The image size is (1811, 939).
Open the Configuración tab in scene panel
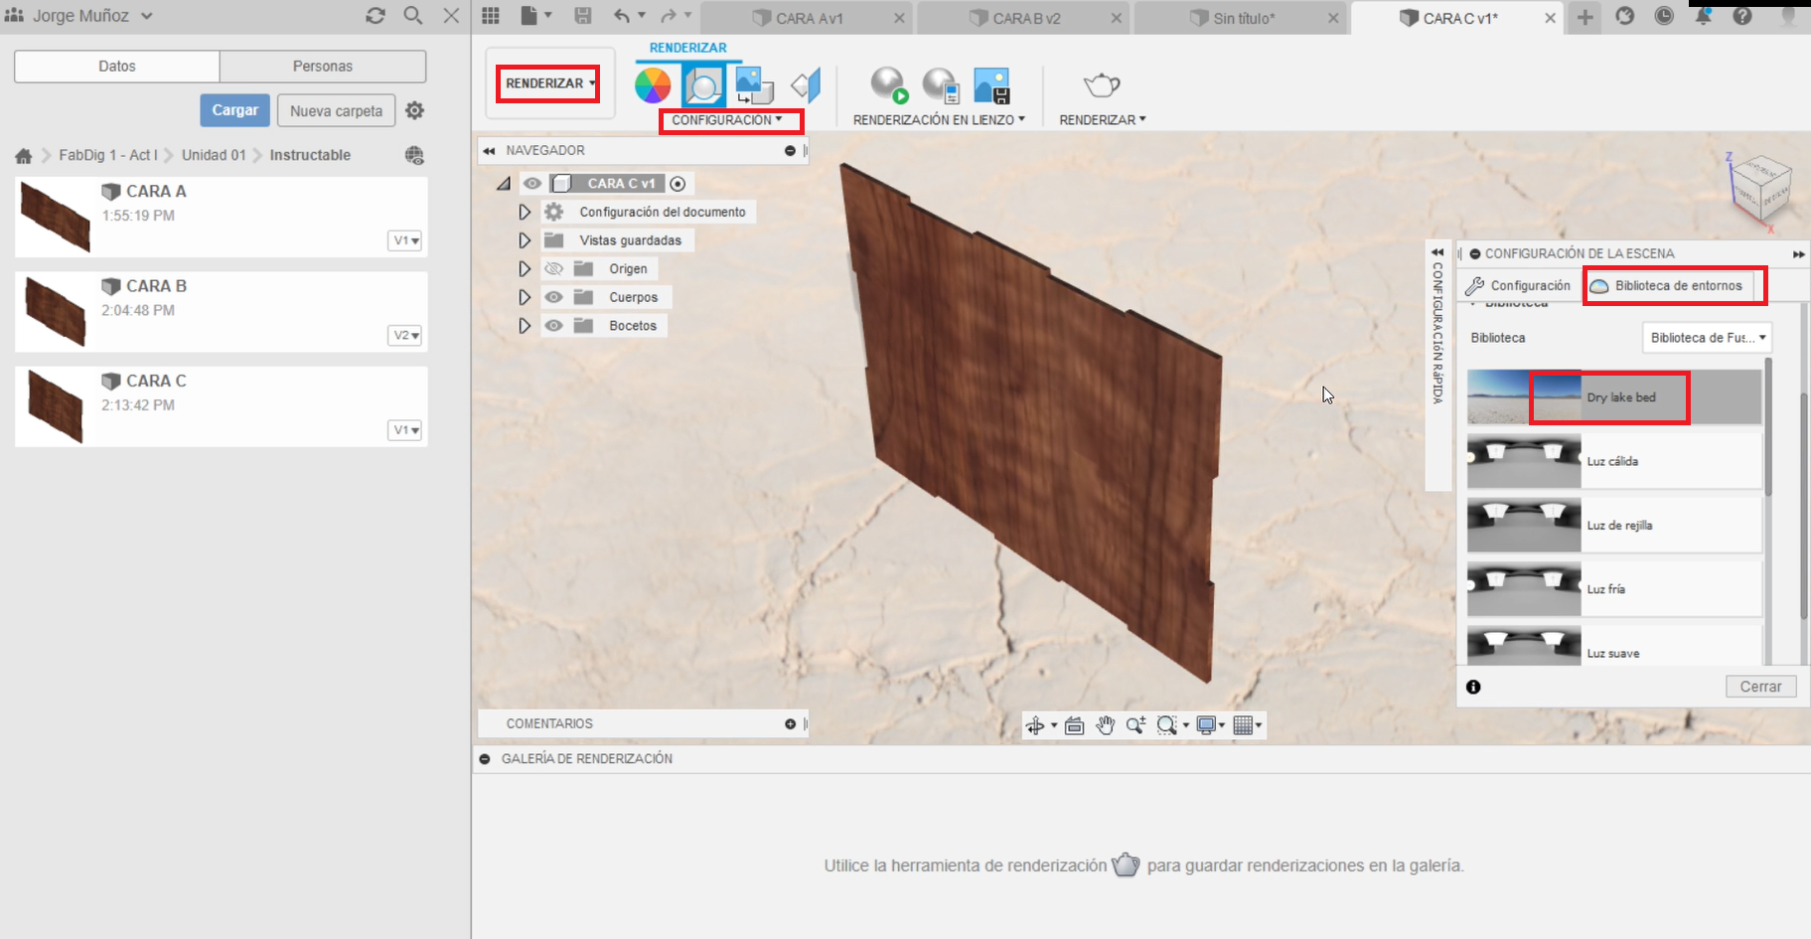click(1519, 286)
